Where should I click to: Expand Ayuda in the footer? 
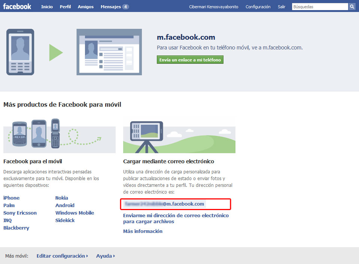click(105, 256)
